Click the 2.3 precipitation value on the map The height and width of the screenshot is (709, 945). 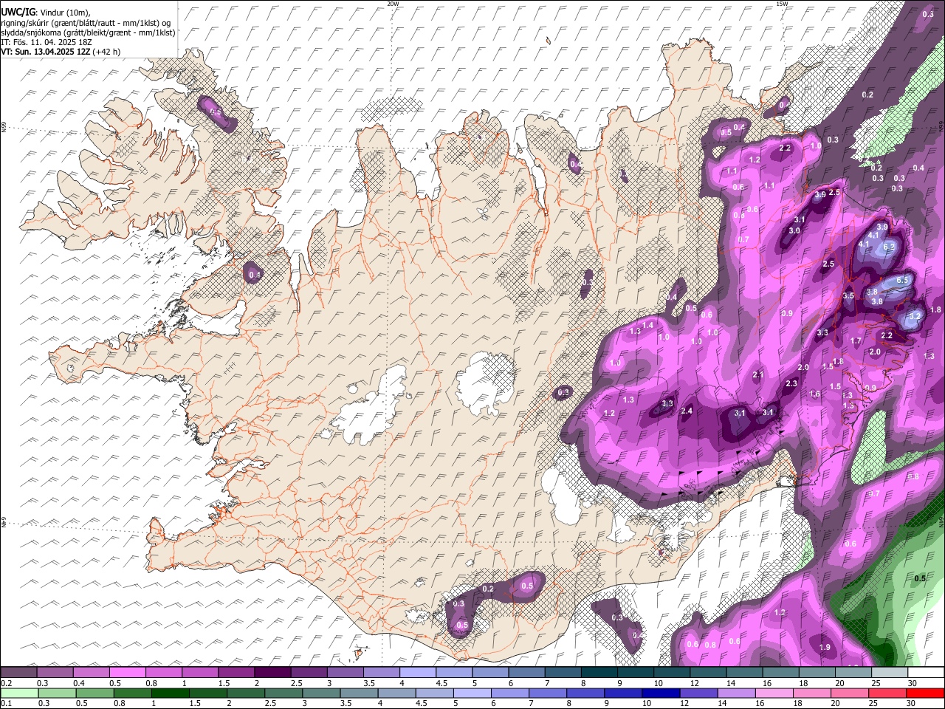point(791,383)
